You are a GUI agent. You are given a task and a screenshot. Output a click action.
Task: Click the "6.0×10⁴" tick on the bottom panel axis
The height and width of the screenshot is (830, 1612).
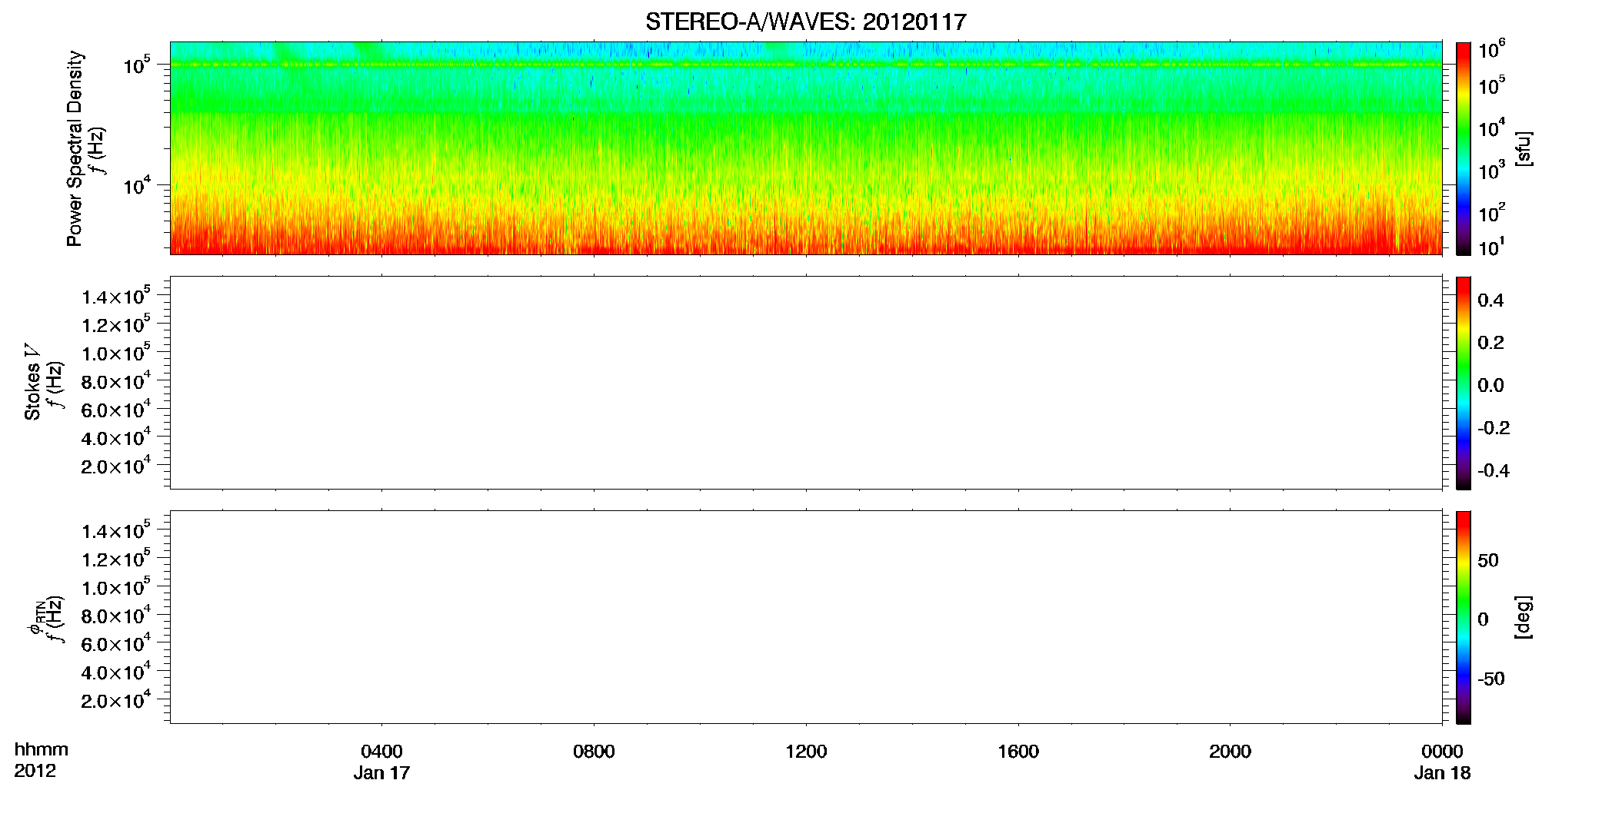click(116, 644)
